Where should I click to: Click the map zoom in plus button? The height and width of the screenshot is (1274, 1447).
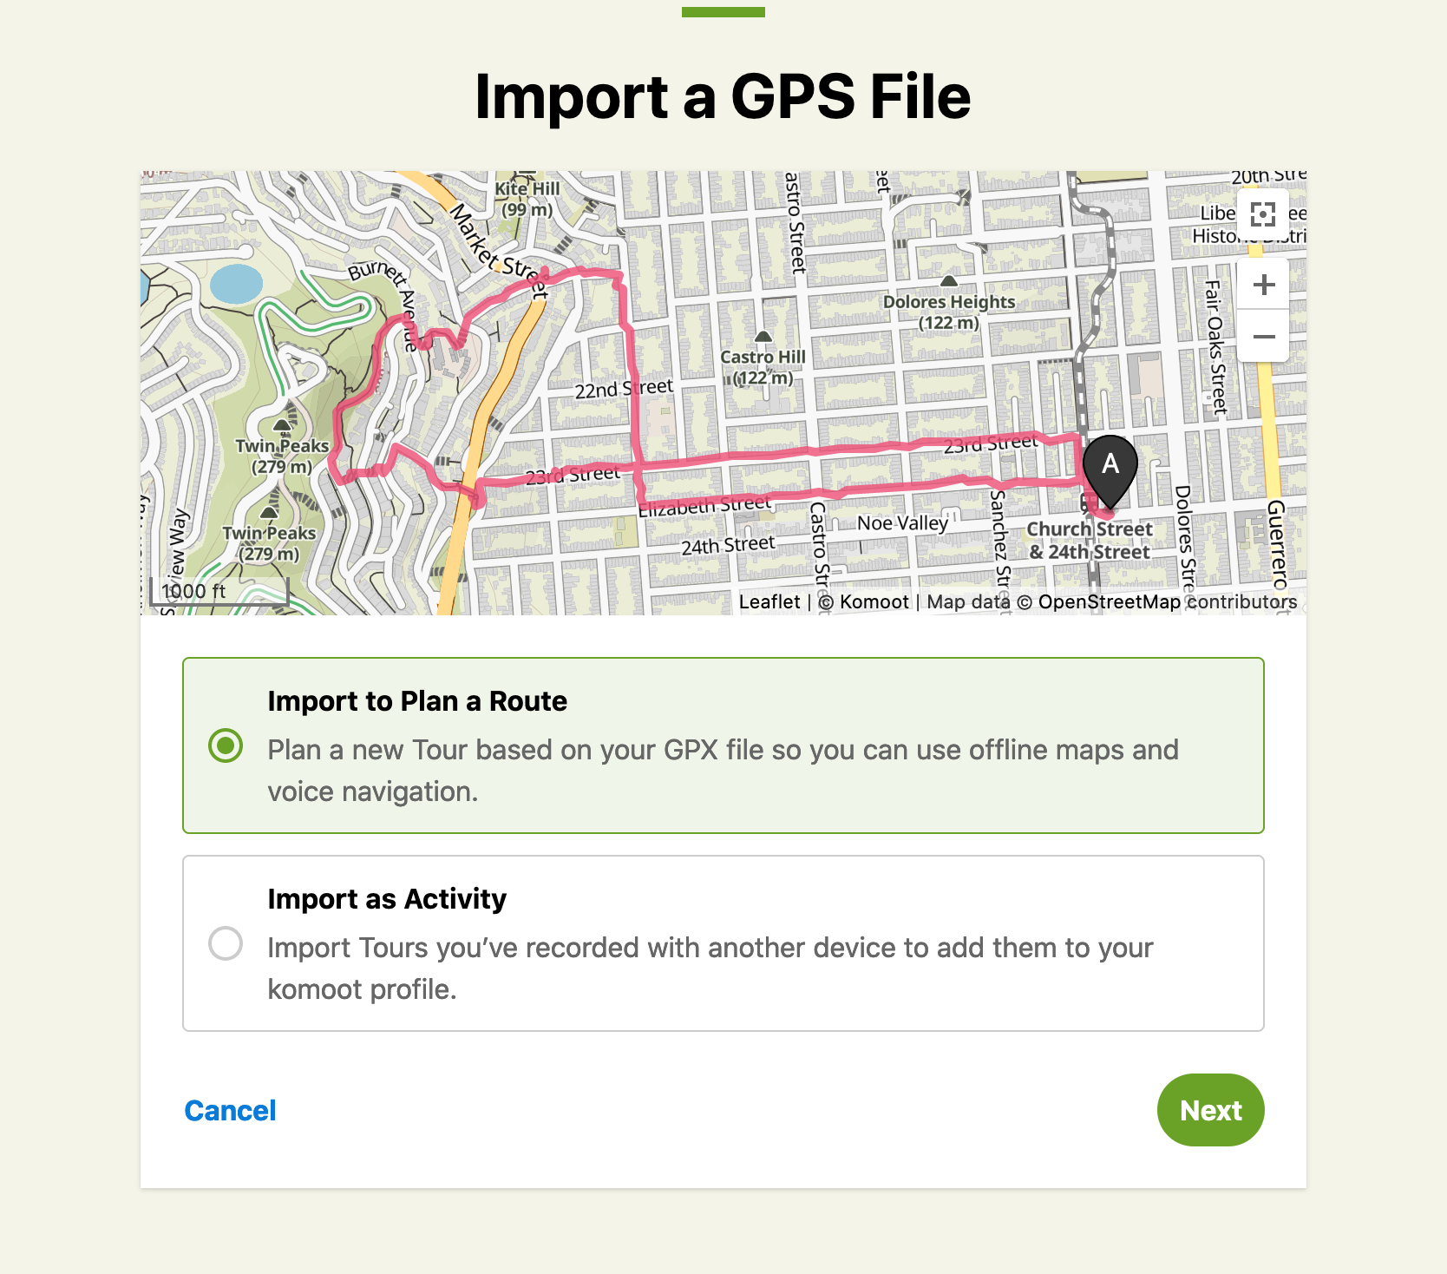click(x=1263, y=285)
